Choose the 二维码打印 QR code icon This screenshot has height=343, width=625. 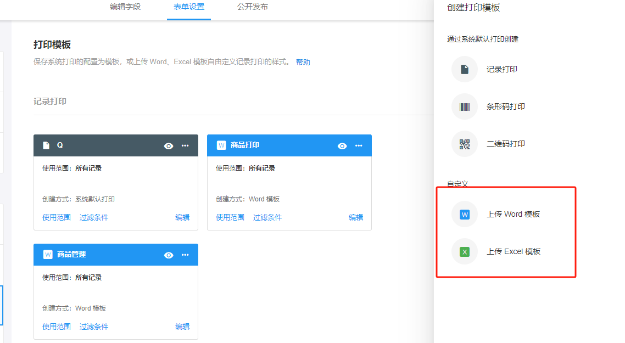pyautogui.click(x=465, y=144)
